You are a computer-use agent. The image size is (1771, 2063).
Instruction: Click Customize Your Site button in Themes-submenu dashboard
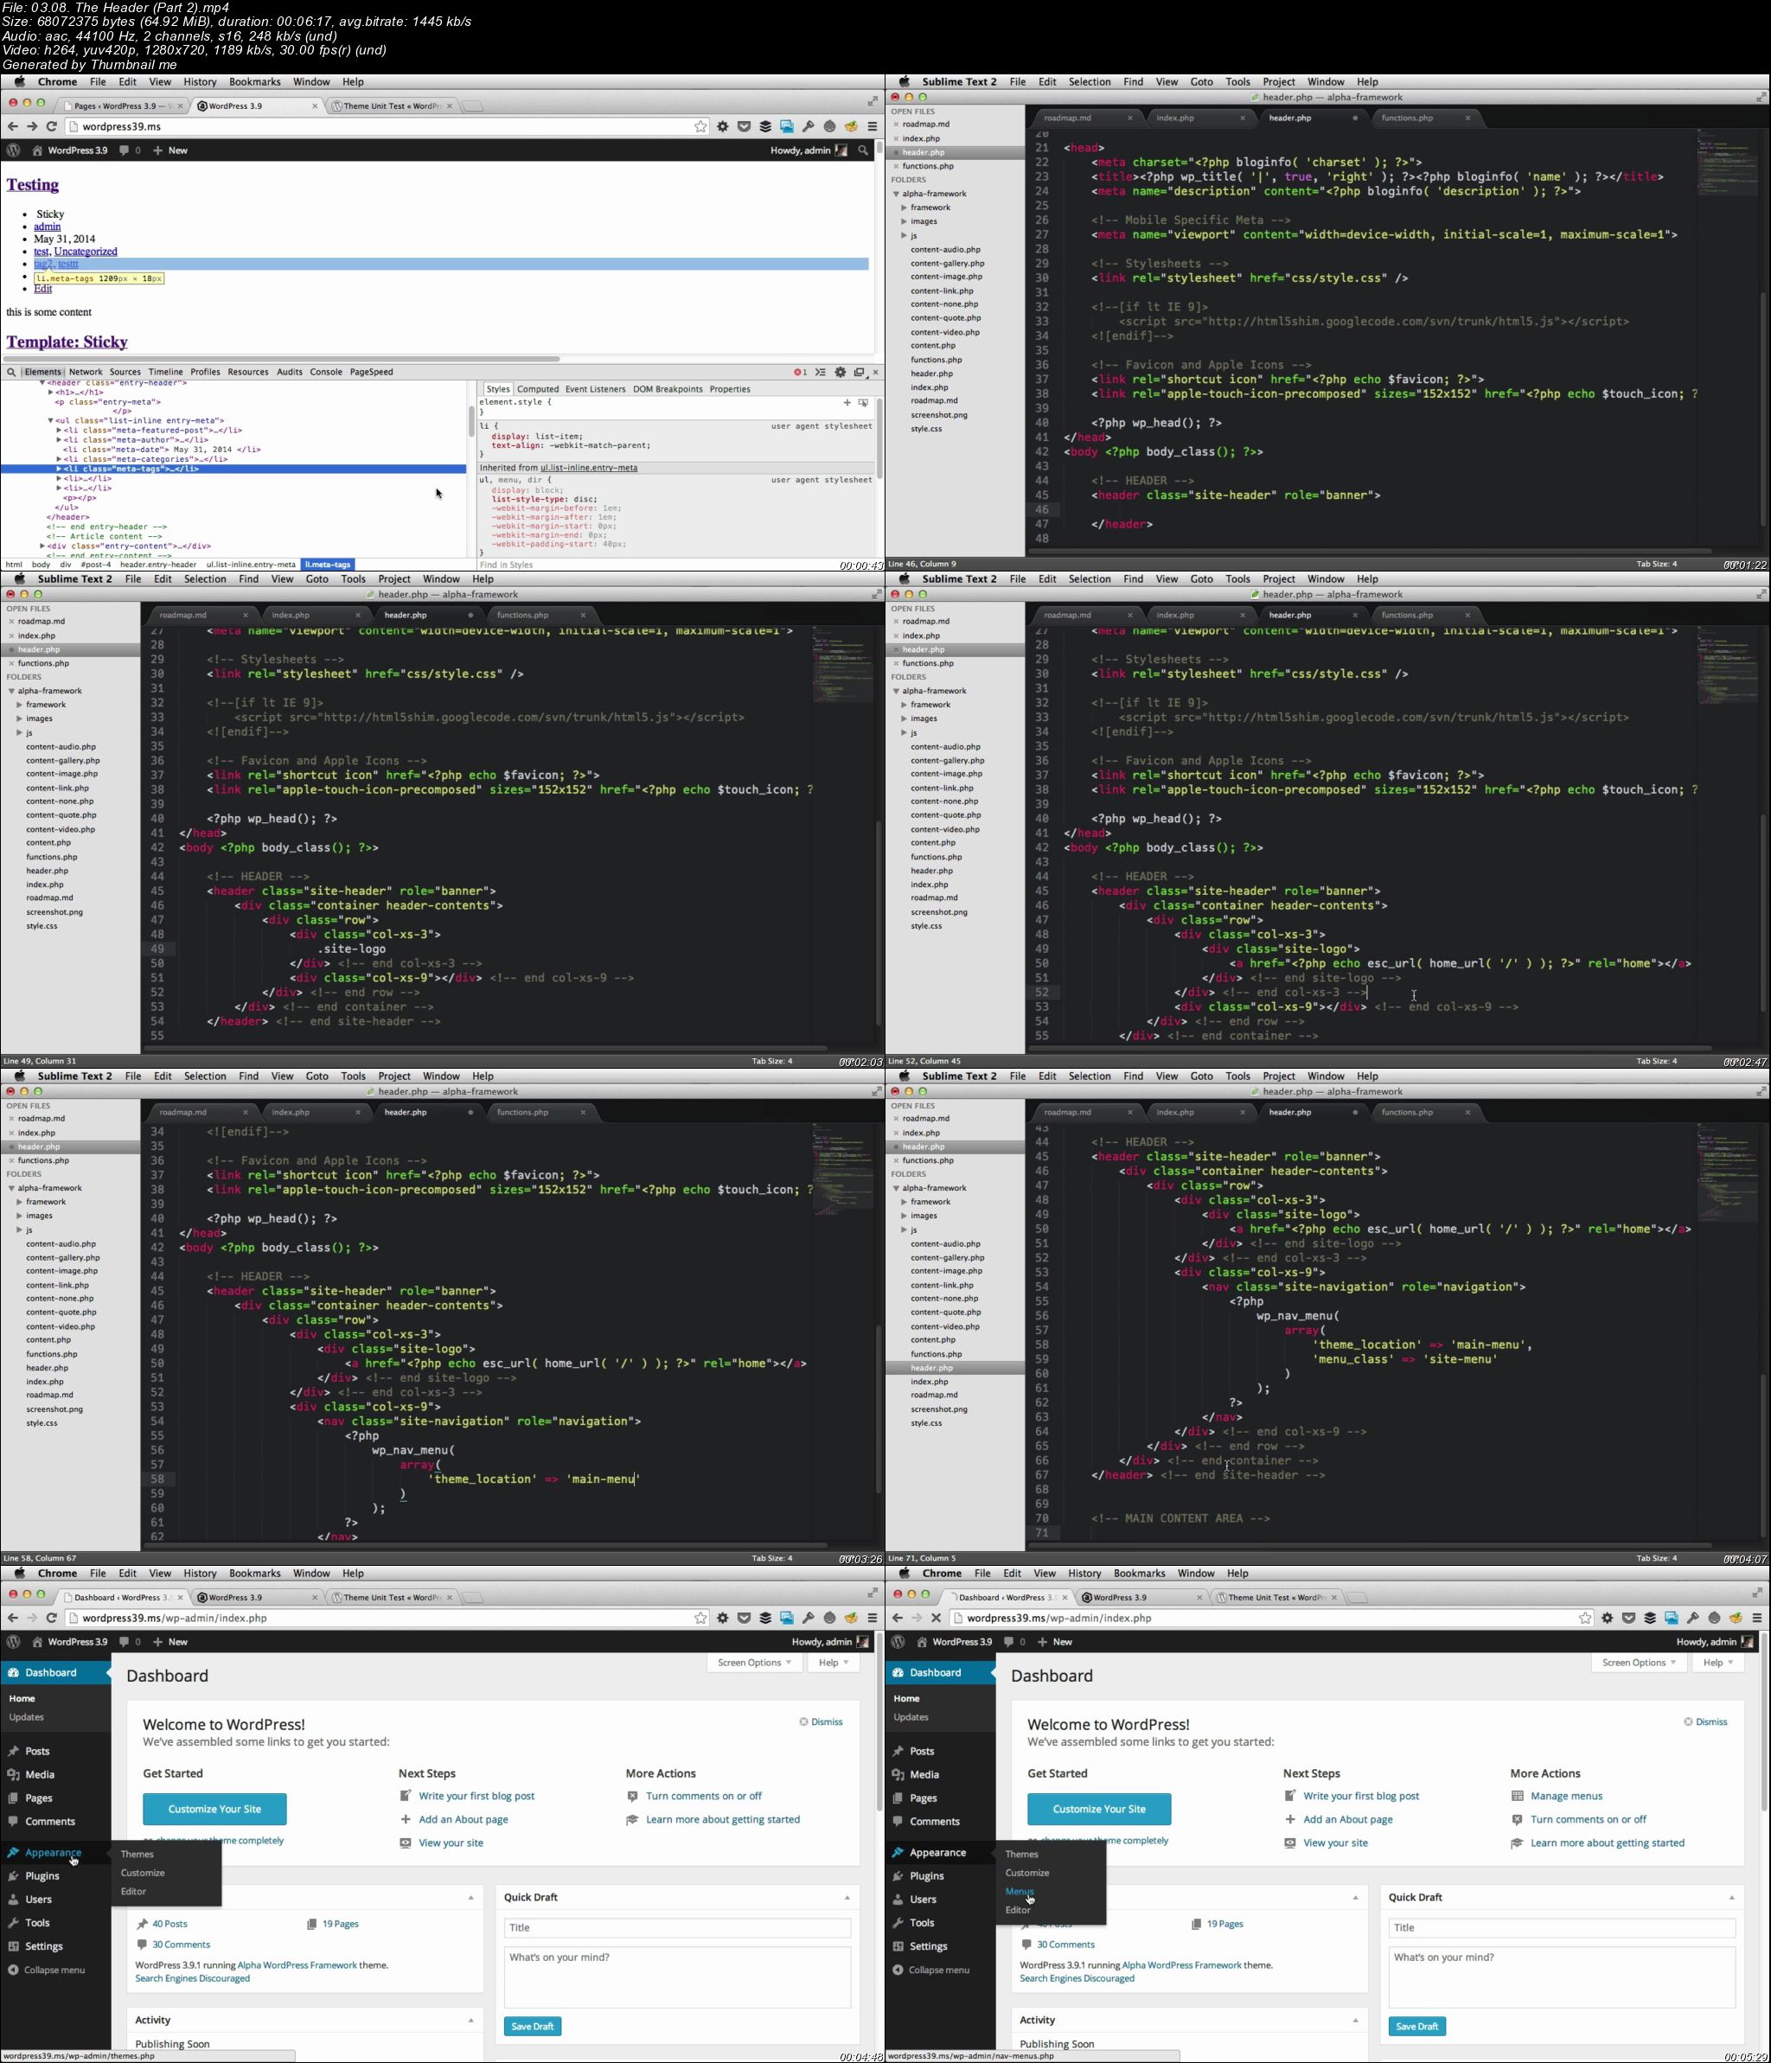pyautogui.click(x=214, y=1809)
